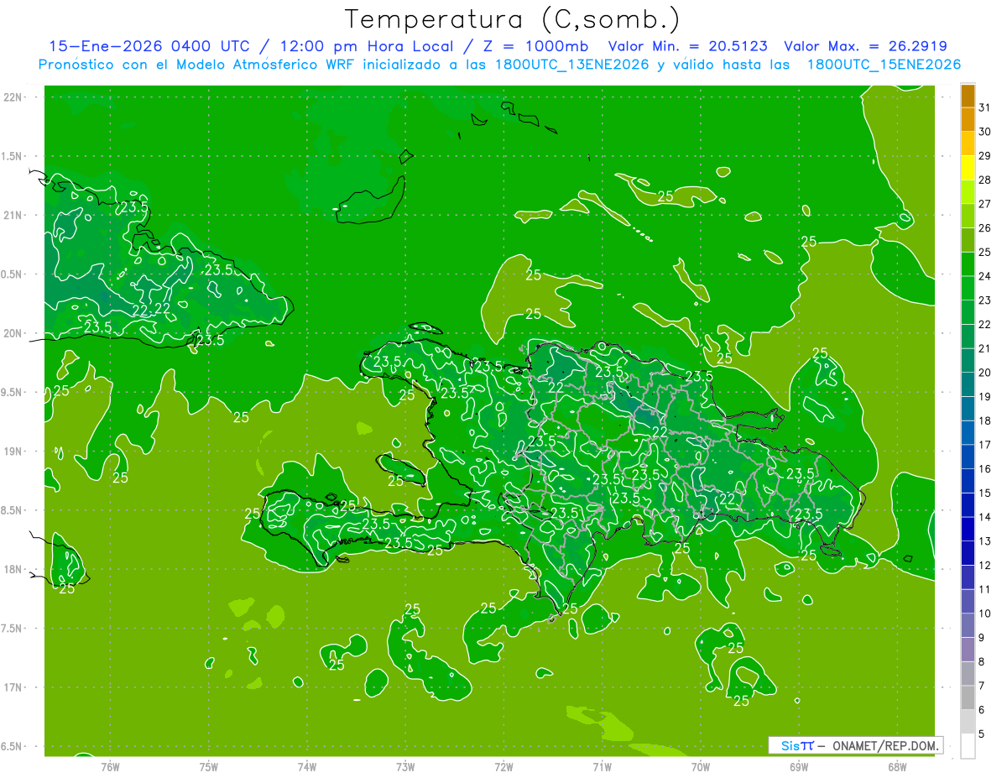Select dark blue legend swatch between 12 and 13
Image resolution: width=1007 pixels, height=778 pixels.
pyautogui.click(x=968, y=553)
